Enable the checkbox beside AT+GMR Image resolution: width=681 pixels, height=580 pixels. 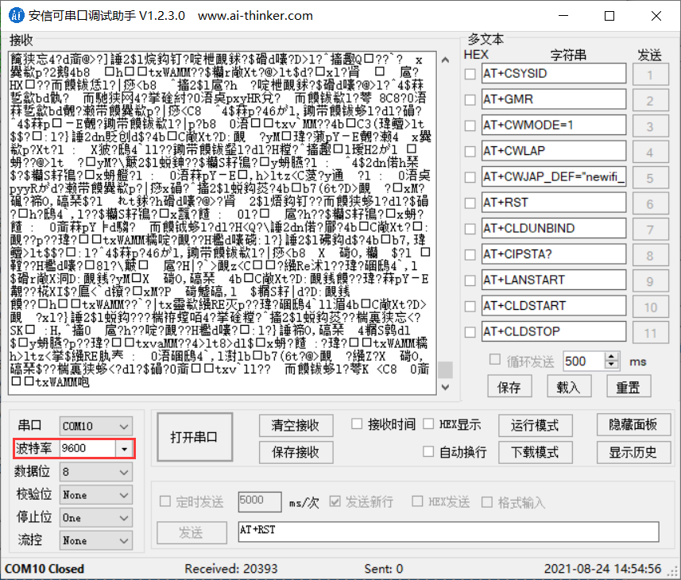(x=468, y=99)
